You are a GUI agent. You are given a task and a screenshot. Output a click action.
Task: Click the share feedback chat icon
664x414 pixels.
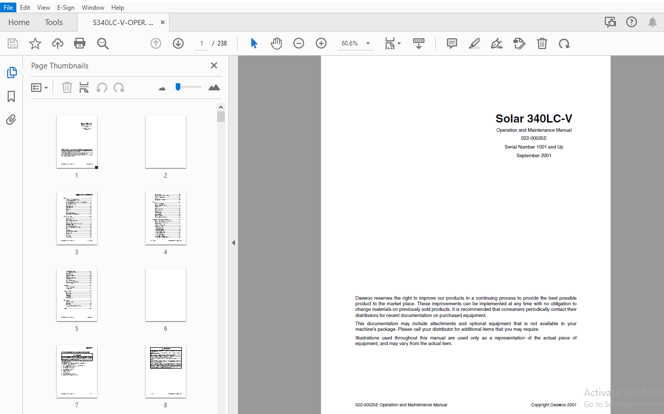point(610,22)
